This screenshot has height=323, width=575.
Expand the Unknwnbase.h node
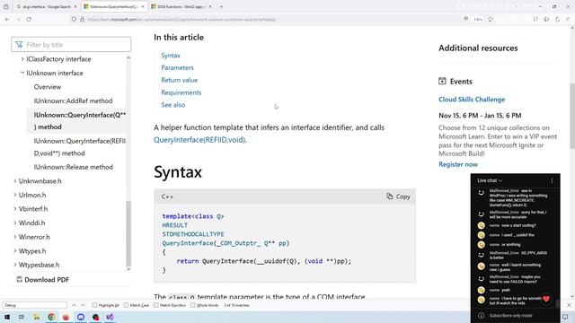15,181
